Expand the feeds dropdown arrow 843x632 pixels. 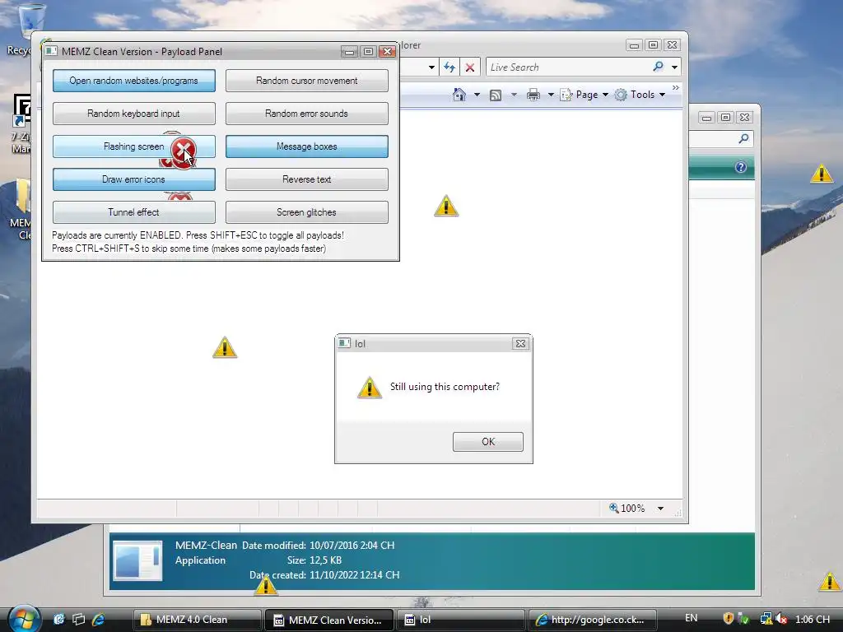click(x=514, y=95)
